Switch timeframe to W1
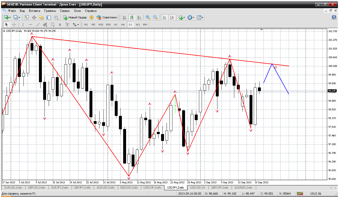 (x=138, y=24)
